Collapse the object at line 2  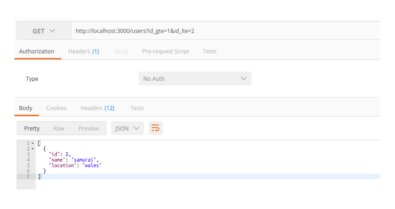[x=33, y=149]
